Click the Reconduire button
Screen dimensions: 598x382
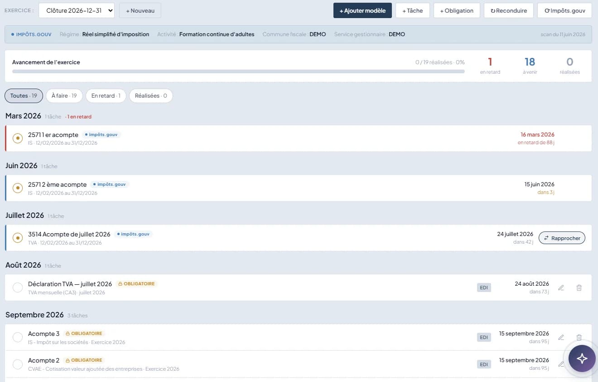(509, 10)
